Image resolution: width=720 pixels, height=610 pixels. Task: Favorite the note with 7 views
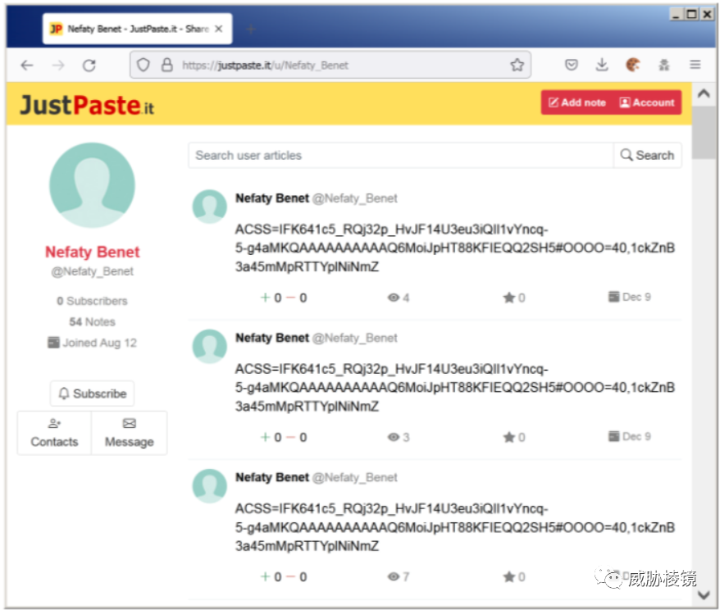point(508,576)
